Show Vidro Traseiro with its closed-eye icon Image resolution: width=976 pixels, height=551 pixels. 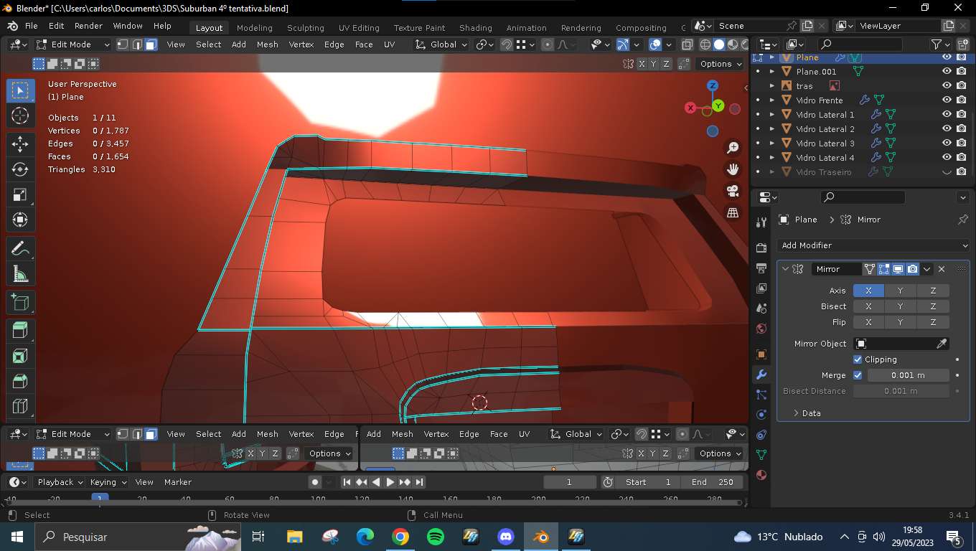[x=947, y=172]
